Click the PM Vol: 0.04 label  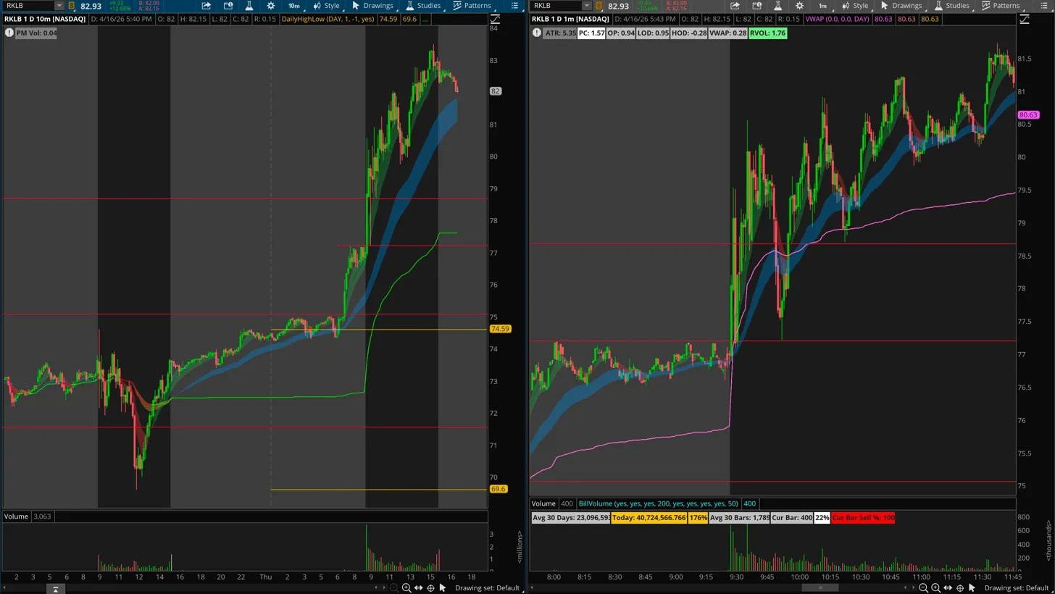click(36, 33)
